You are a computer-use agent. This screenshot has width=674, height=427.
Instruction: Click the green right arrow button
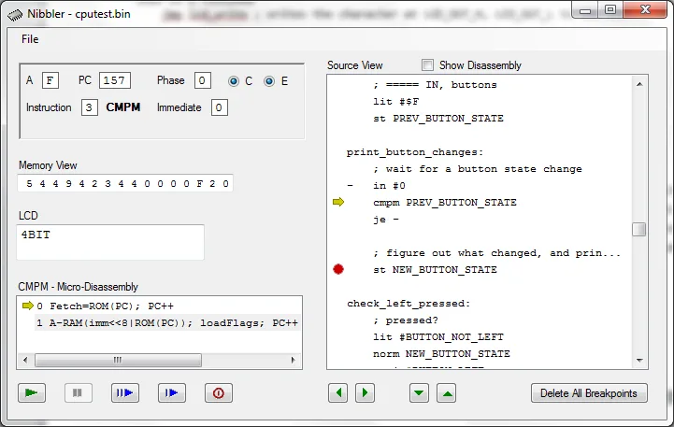coord(365,392)
